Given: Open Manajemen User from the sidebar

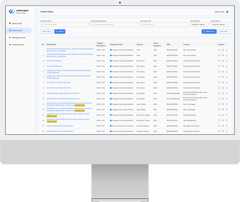Looking at the screenshot, I should [19, 38].
